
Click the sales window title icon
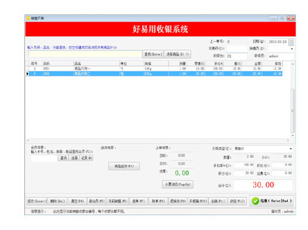[28, 18]
